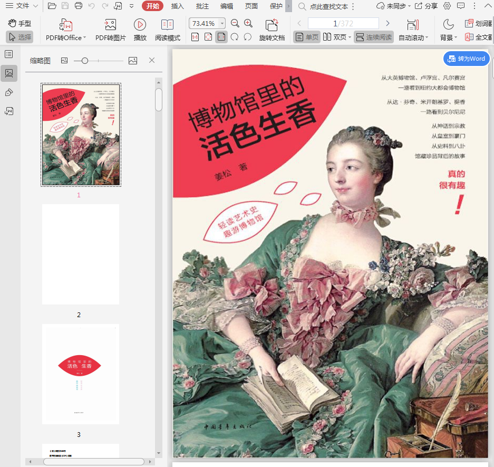This screenshot has height=467, width=494.
Task: Open thumbnails panel from left sidebar
Action: [9, 73]
